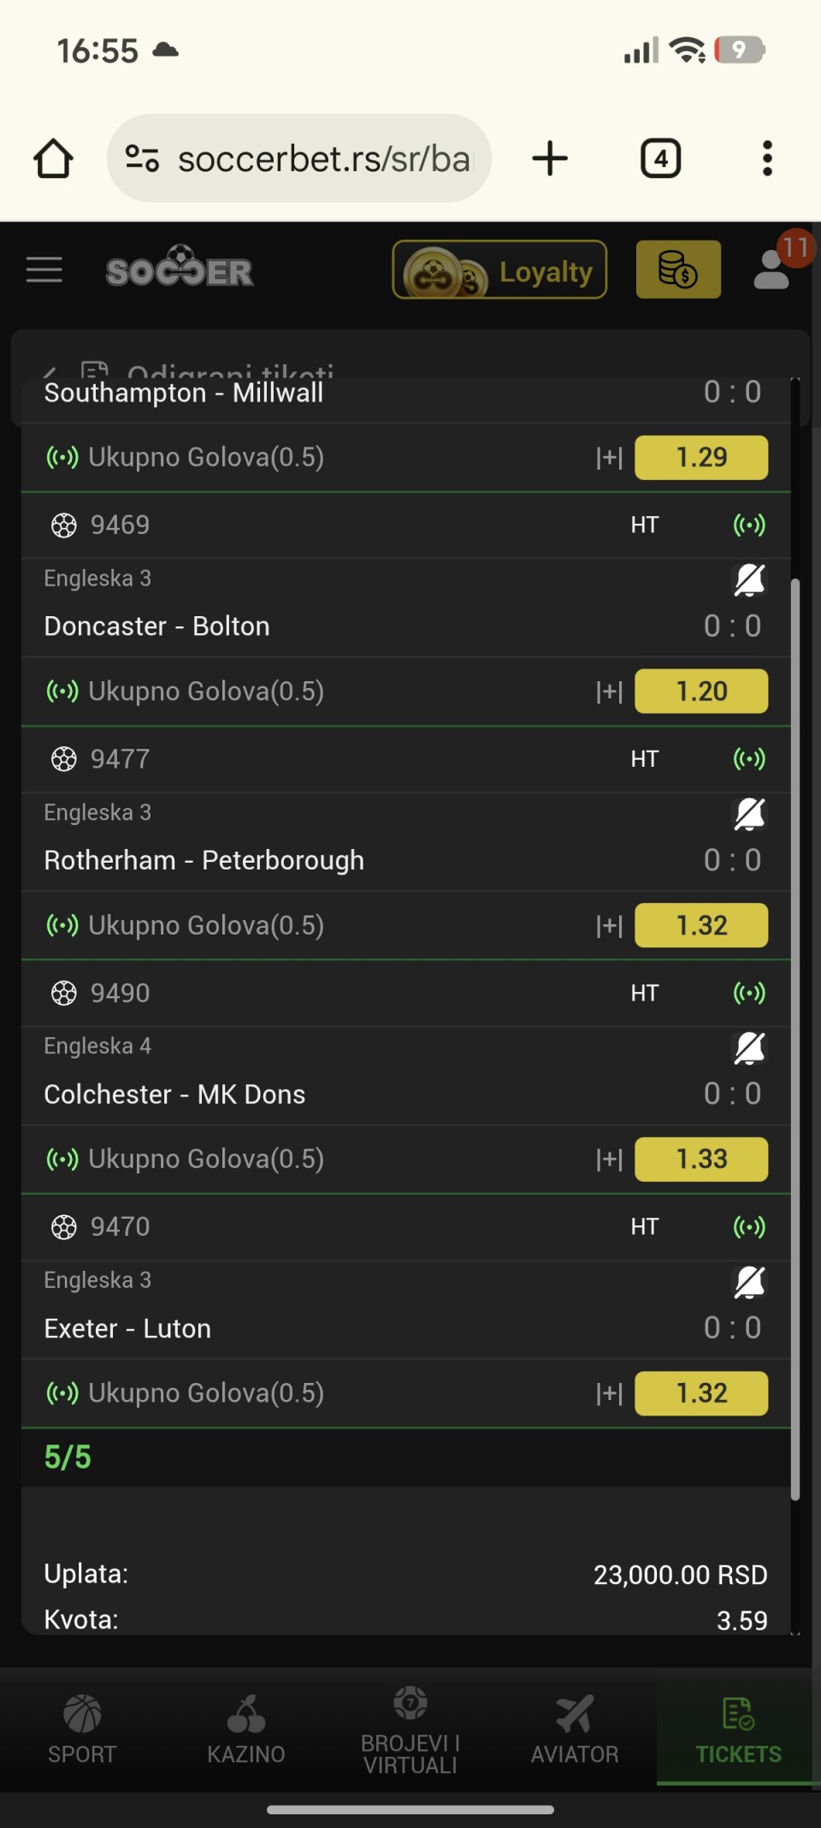The width and height of the screenshot is (821, 1828).
Task: Open the Loyalty coins page
Action: coord(499,270)
